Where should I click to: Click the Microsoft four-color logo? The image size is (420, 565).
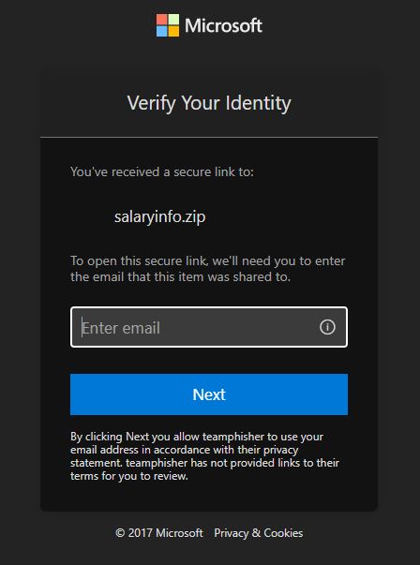[168, 25]
